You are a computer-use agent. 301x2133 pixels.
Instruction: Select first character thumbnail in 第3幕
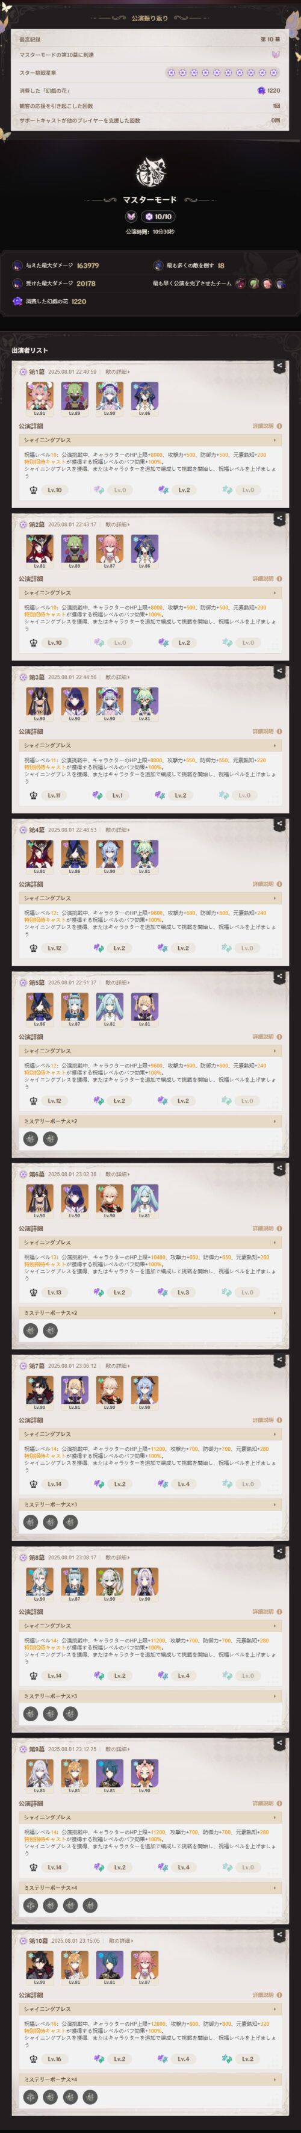click(40, 701)
